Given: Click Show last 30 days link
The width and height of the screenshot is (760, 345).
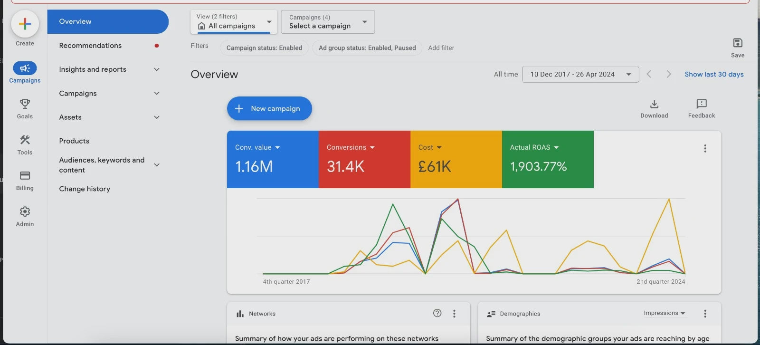Looking at the screenshot, I should 713,75.
